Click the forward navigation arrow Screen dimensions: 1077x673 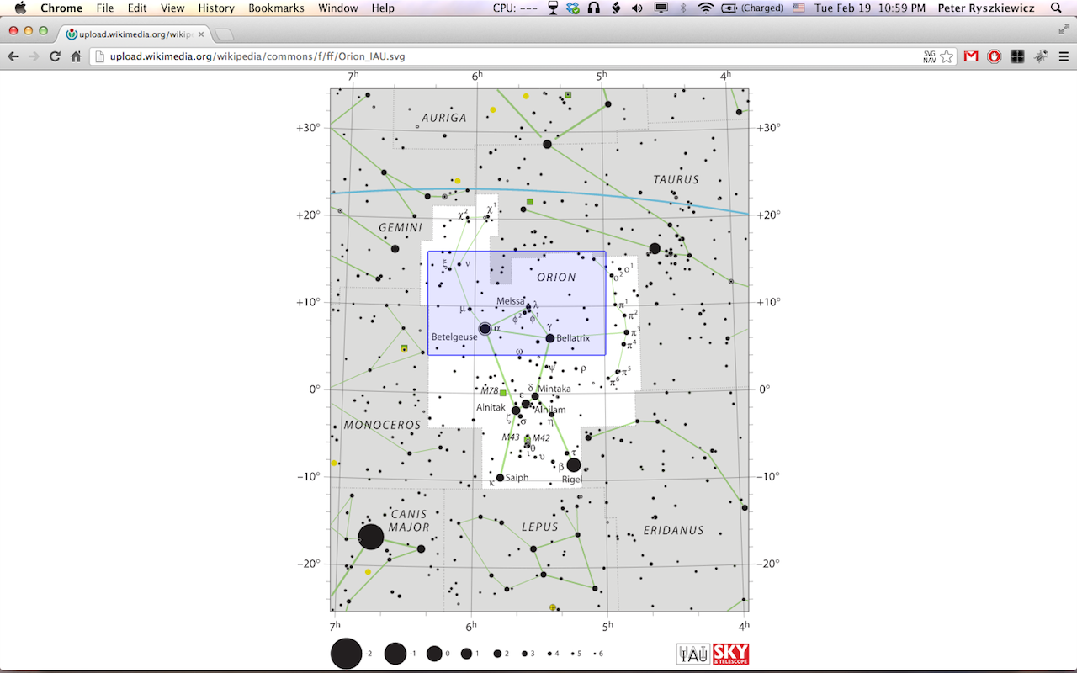34,56
